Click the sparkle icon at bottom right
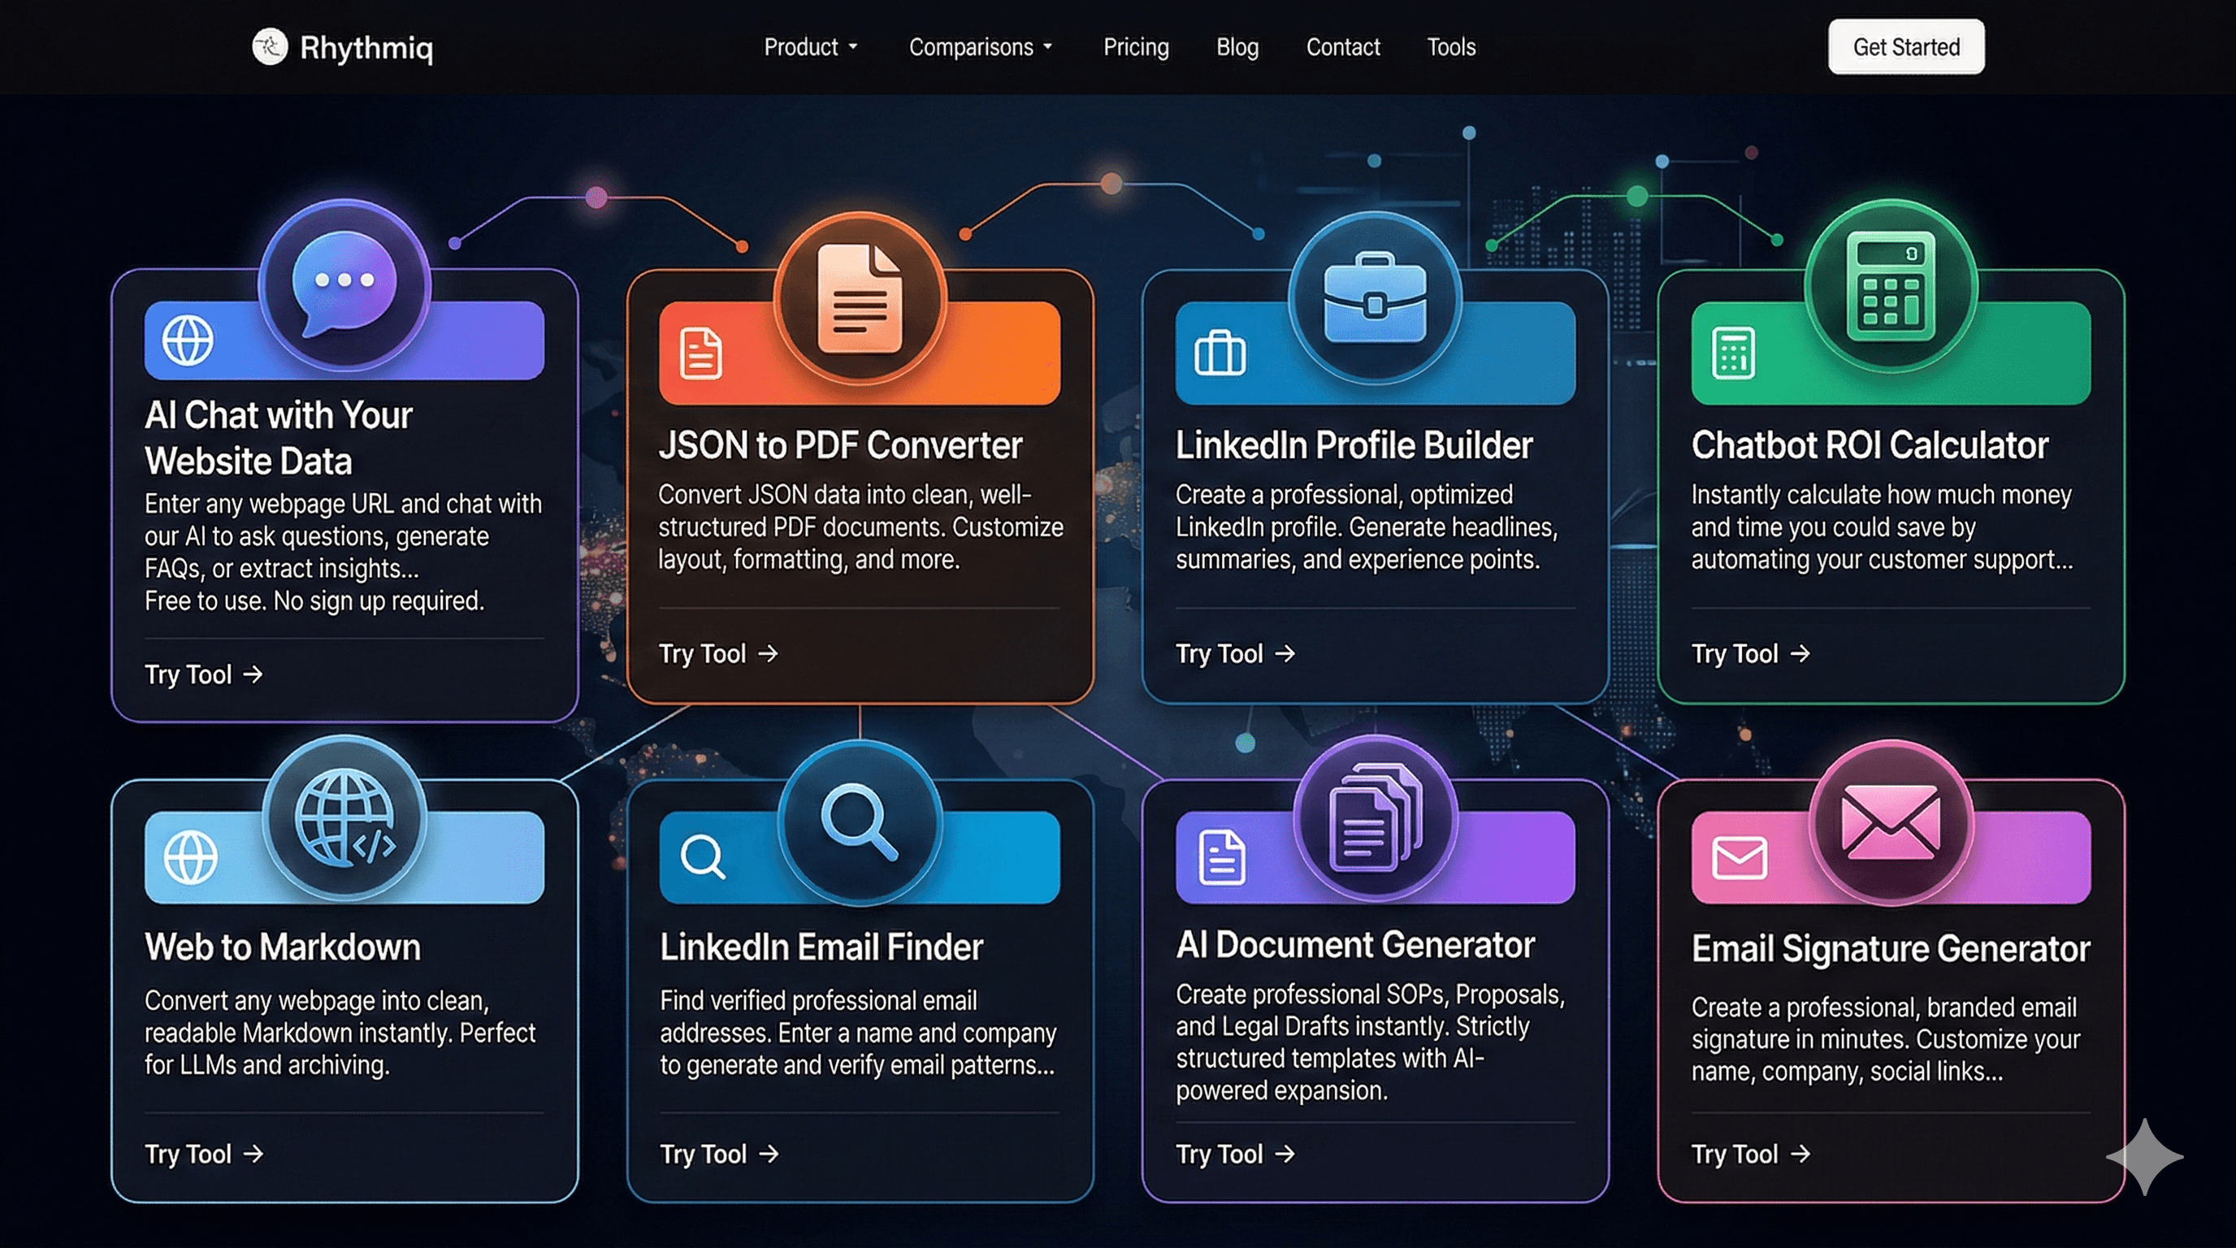Image resolution: width=2236 pixels, height=1248 pixels. pos(2146,1156)
